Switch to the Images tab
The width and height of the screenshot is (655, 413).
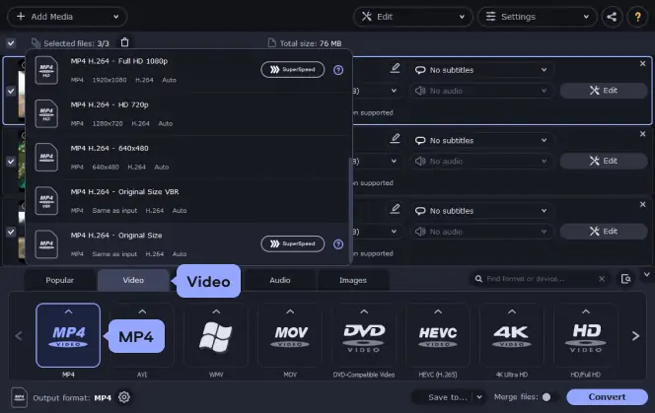[353, 280]
